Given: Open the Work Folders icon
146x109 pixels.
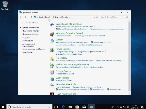Looking at the screenshot, I should [x=52, y=79].
